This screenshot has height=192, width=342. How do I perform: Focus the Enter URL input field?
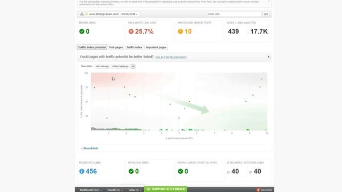[x=234, y=14]
